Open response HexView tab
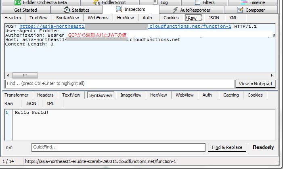 pos(159,95)
